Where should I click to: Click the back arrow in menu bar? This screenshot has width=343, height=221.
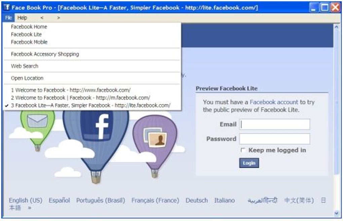[42, 18]
